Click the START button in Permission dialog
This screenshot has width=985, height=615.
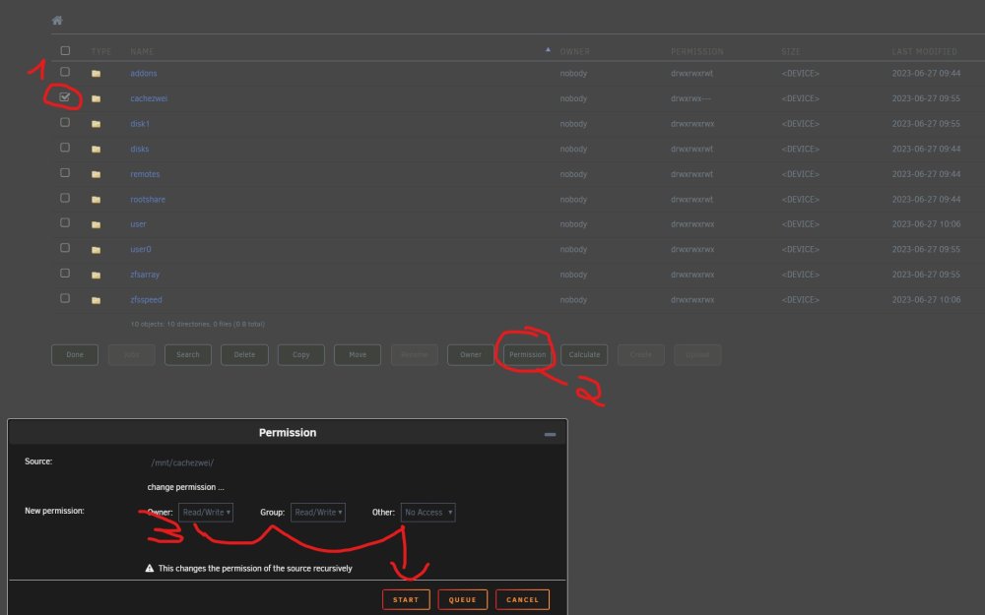(406, 600)
